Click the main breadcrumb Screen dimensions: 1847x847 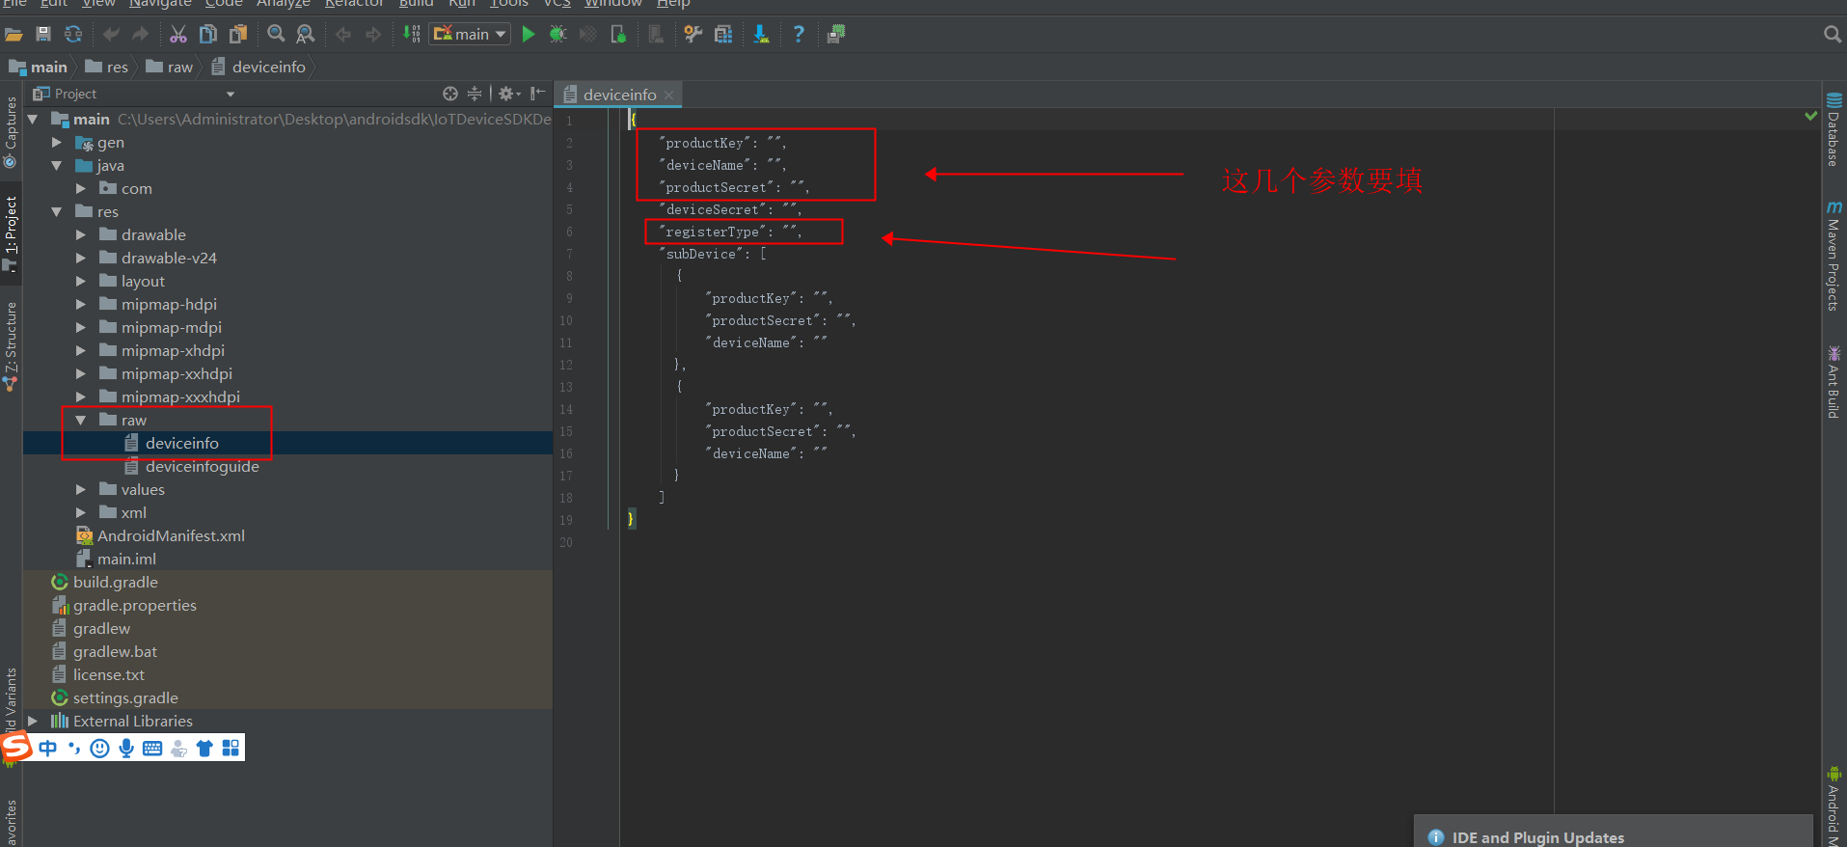(x=38, y=68)
